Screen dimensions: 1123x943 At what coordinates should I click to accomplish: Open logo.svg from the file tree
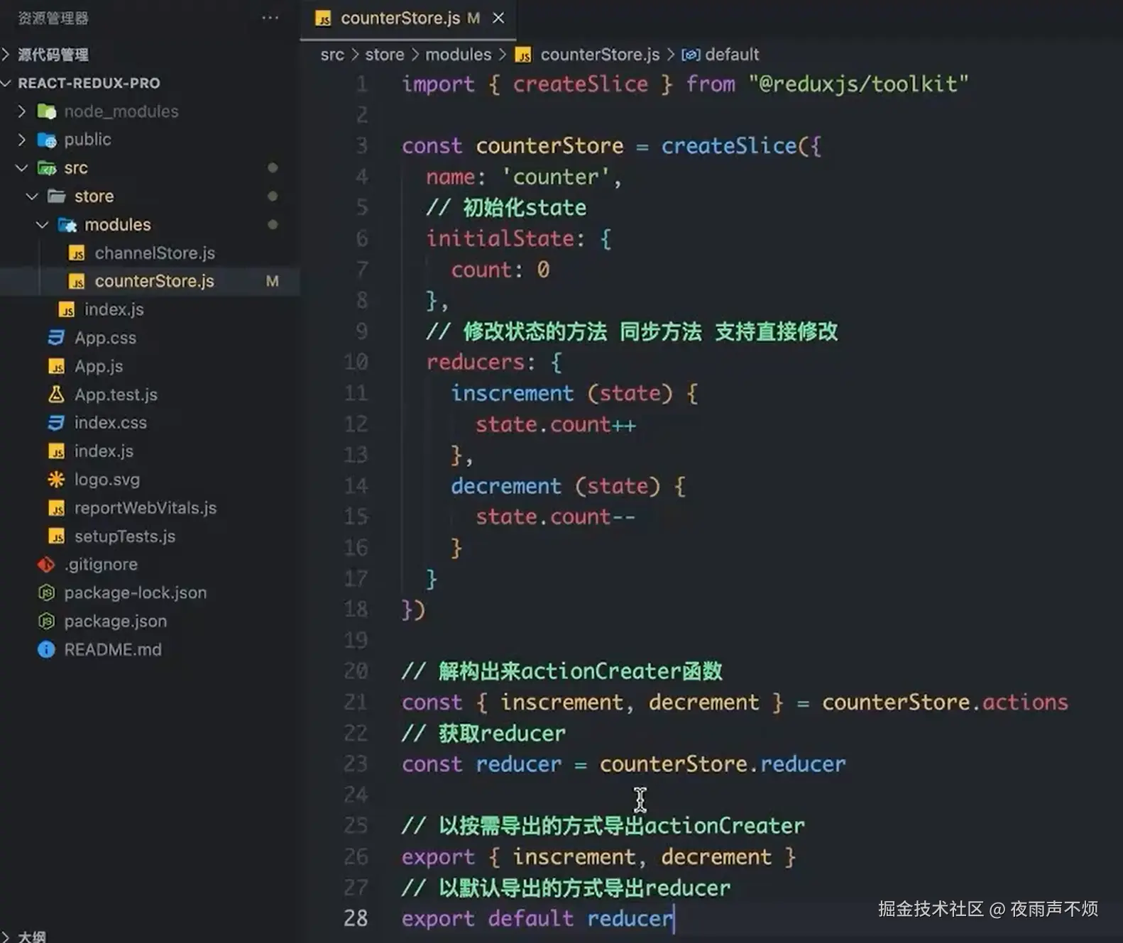[x=107, y=480]
